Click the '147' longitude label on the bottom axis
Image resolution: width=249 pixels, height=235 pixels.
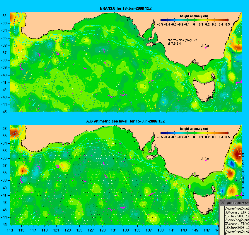click(207, 230)
